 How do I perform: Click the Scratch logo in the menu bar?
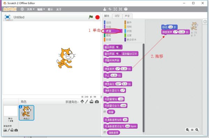click(x=10, y=9)
